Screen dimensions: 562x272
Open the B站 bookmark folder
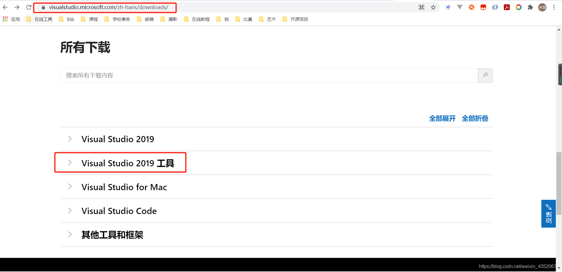[x=66, y=19]
